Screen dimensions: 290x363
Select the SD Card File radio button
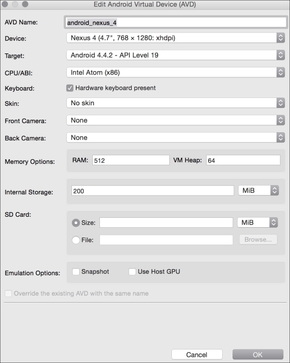pos(76,240)
